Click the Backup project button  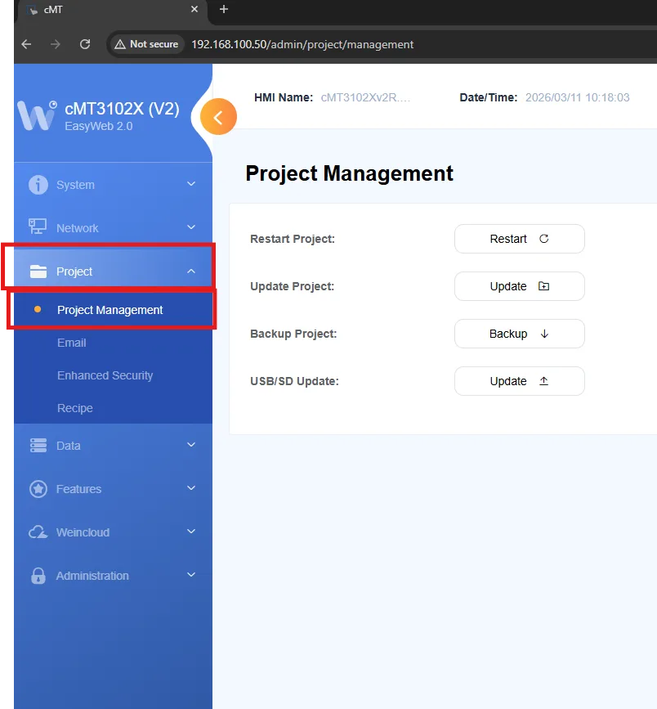[x=520, y=334]
